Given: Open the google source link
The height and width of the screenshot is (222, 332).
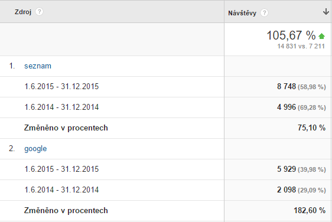Looking at the screenshot, I should coord(35,149).
